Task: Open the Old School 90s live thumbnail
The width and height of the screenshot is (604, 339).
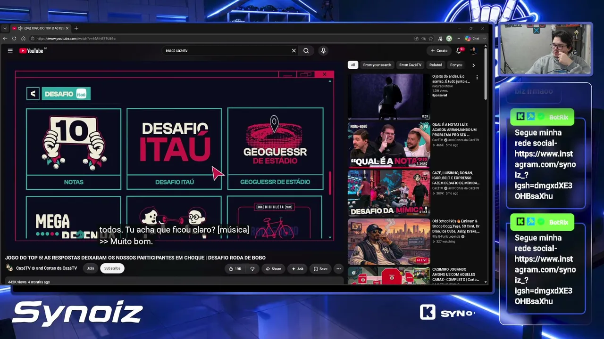Action: [389, 241]
